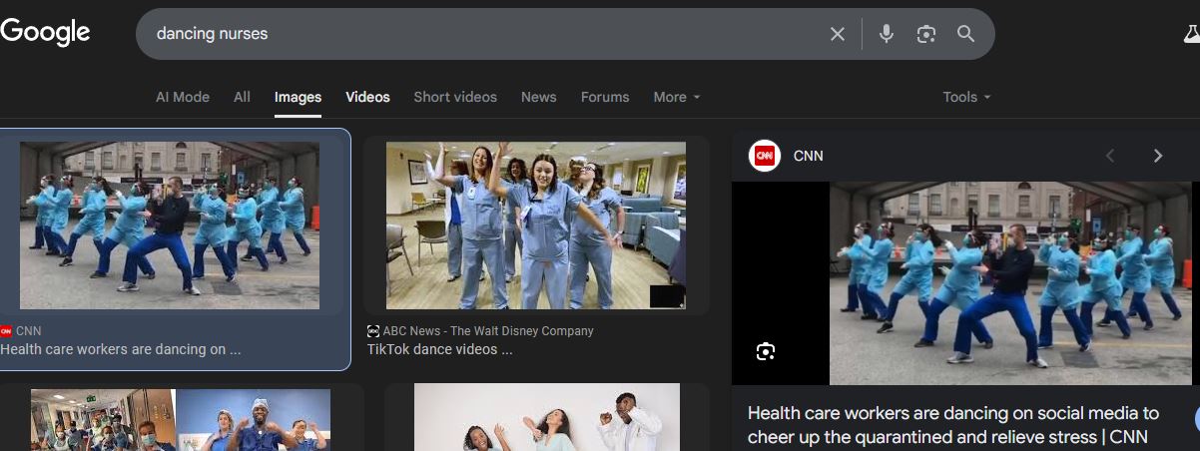1200x451 pixels.
Task: Open the CNN health care workers thumbnail
Action: coord(170,225)
